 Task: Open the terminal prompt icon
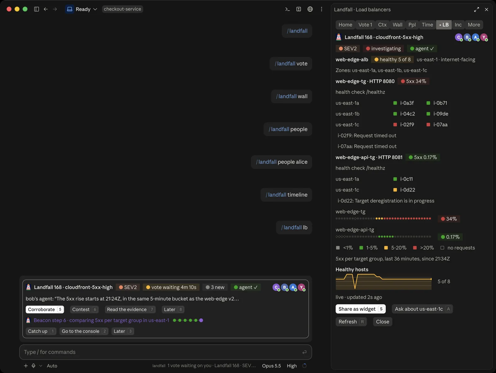tap(287, 9)
